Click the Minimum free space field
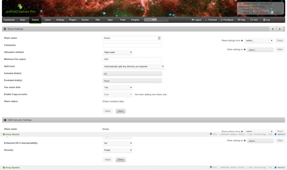287x170 pixels. [132, 59]
